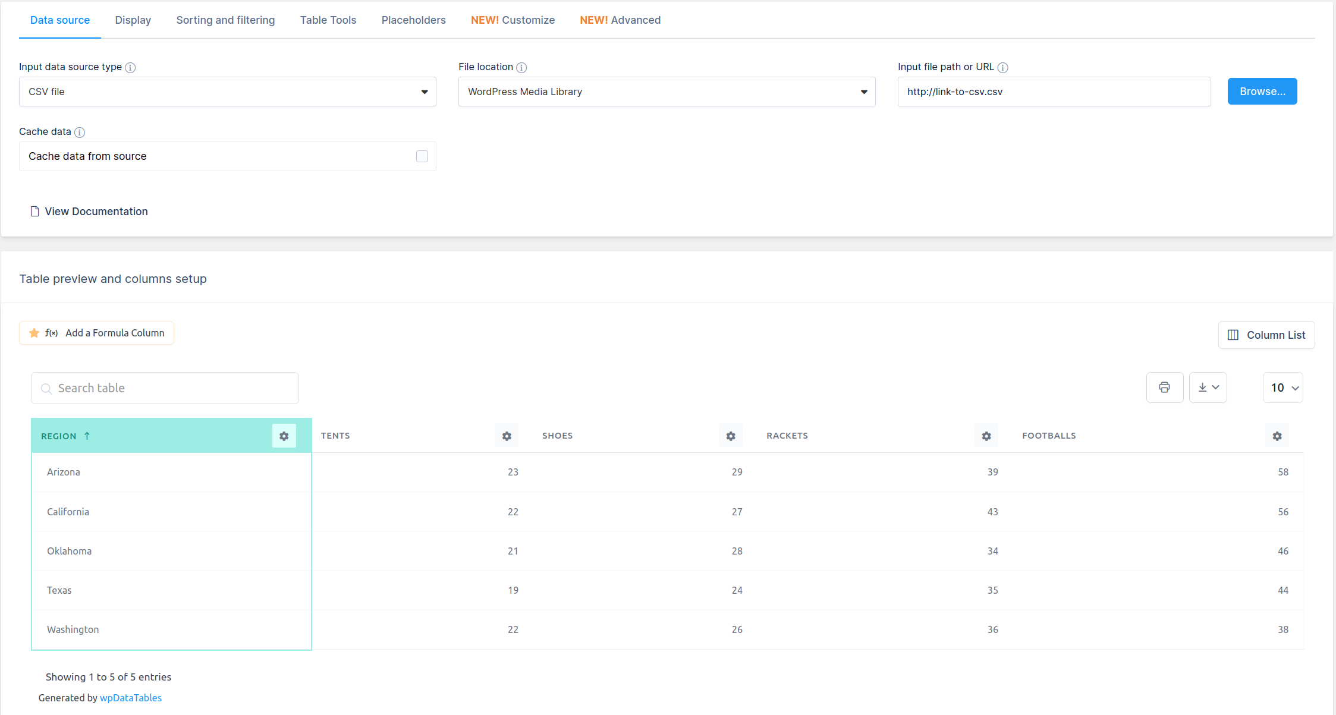Image resolution: width=1336 pixels, height=715 pixels.
Task: Select the Oklahoma region cell
Action: pyautogui.click(x=171, y=551)
